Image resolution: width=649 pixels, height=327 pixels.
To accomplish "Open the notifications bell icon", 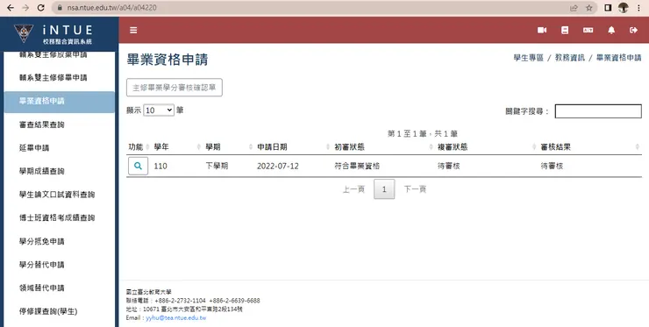I will [611, 30].
